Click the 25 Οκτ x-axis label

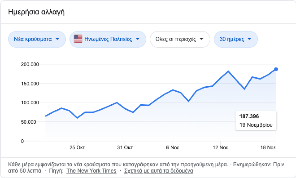77,147
